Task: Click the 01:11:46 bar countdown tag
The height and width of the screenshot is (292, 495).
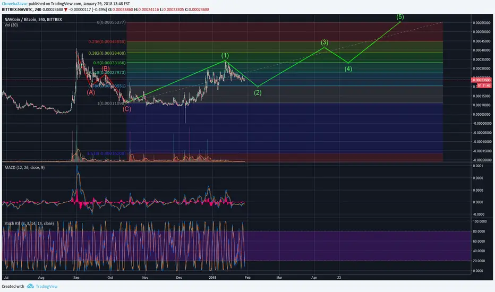Action: point(484,85)
